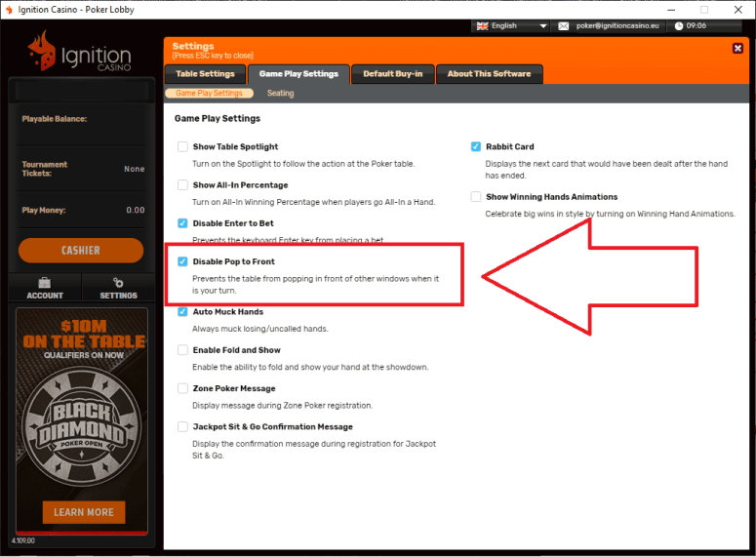Click the version number 4.109.00
756x557 pixels.
(23, 540)
